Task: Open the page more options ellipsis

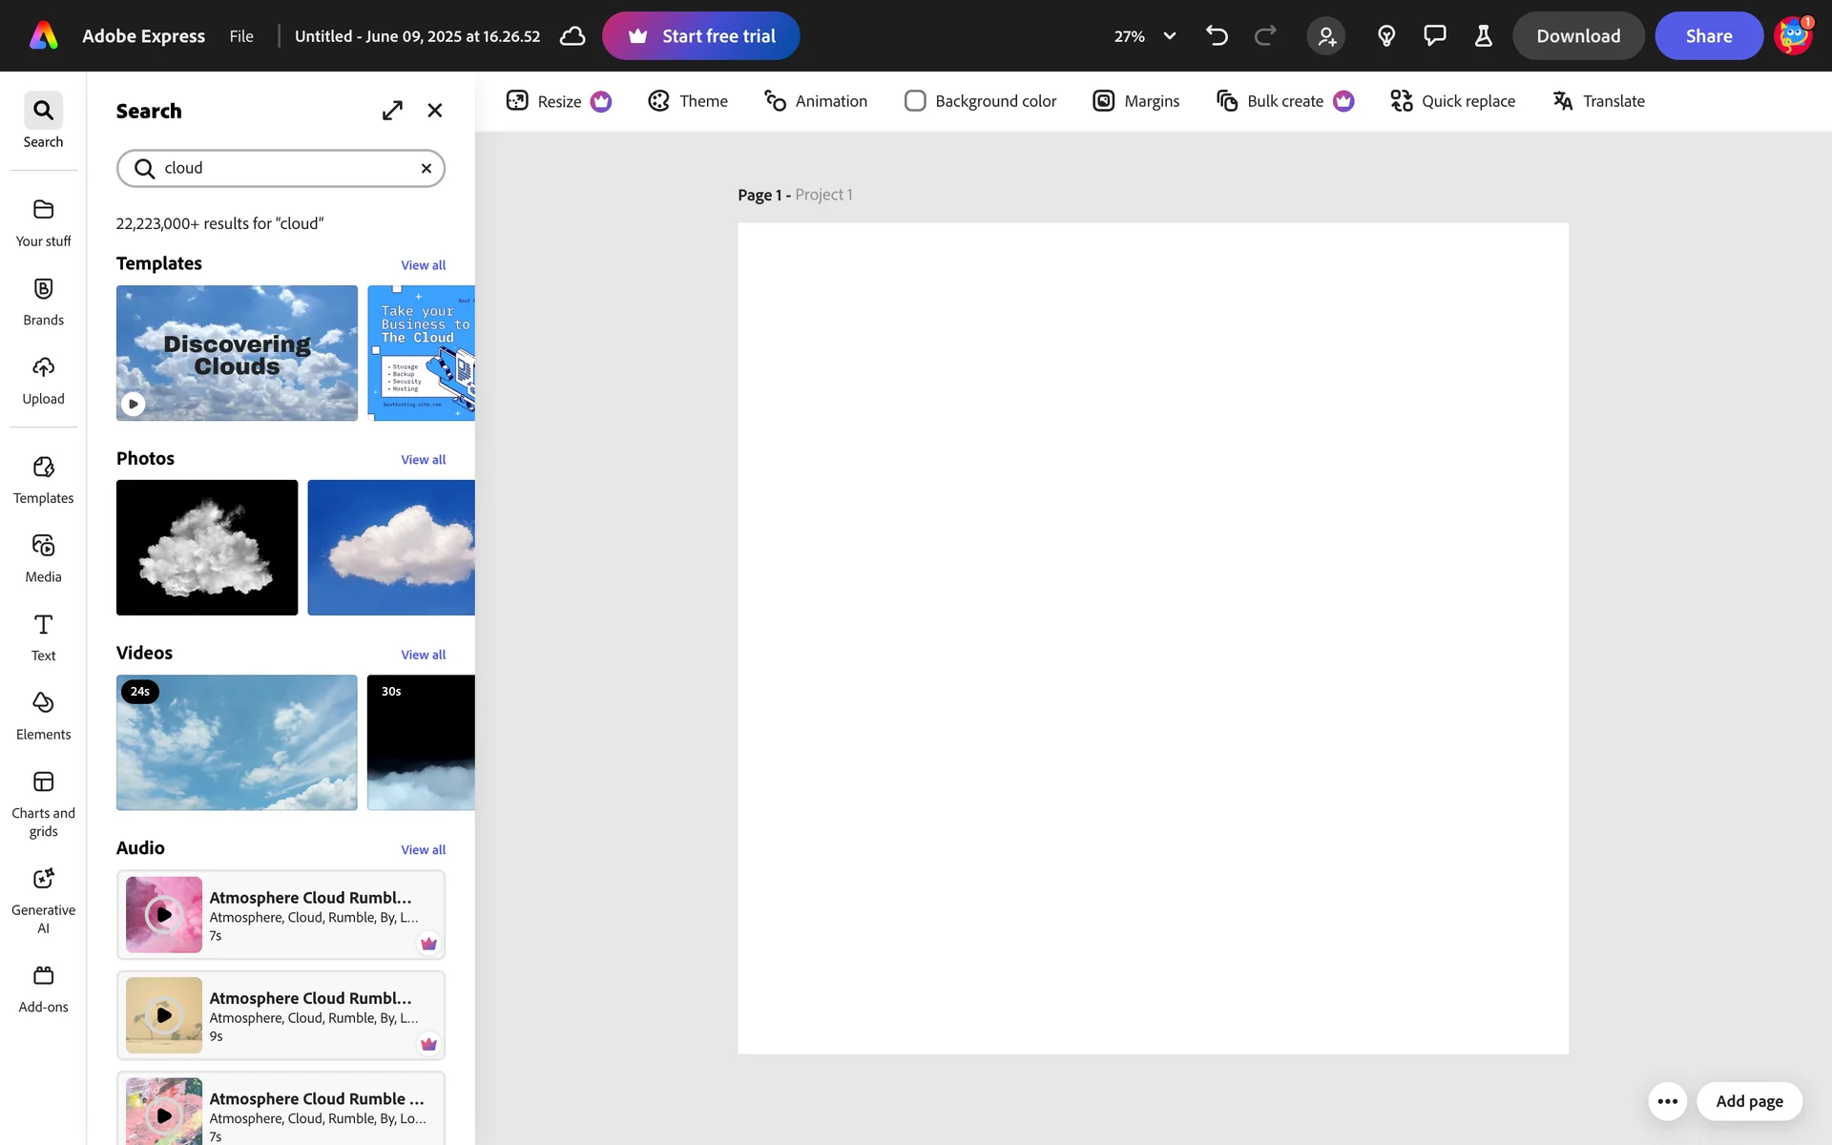Action: pos(1667,1101)
